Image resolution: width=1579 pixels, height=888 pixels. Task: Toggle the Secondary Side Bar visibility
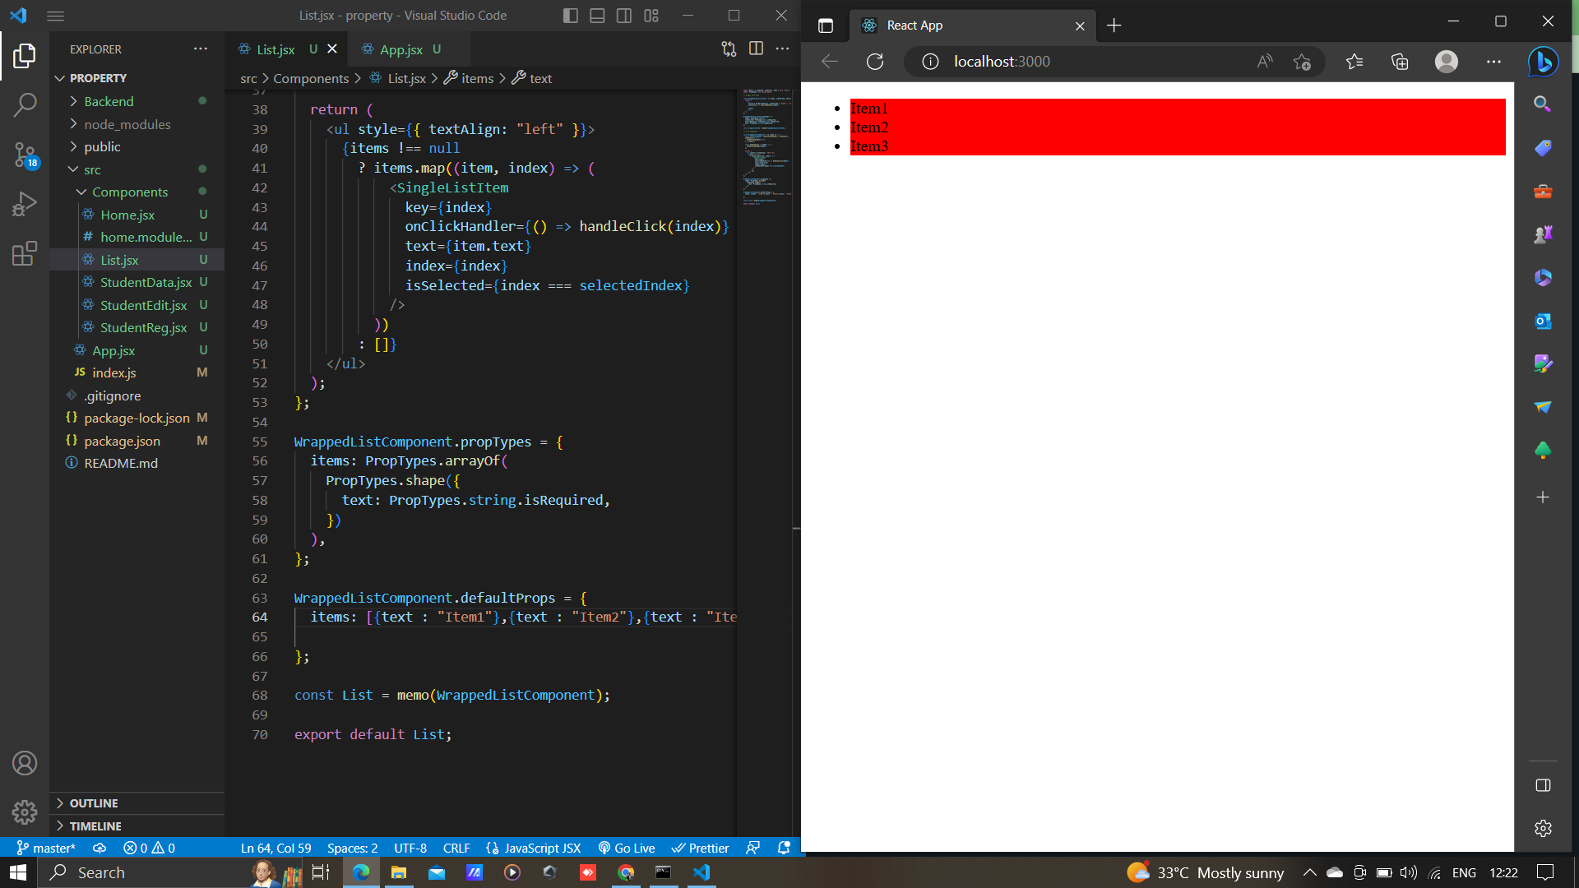624,15
